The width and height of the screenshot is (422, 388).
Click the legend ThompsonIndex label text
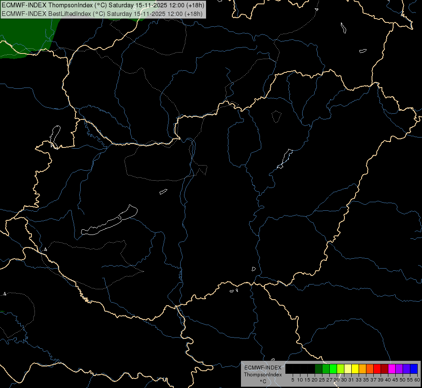tap(263, 375)
